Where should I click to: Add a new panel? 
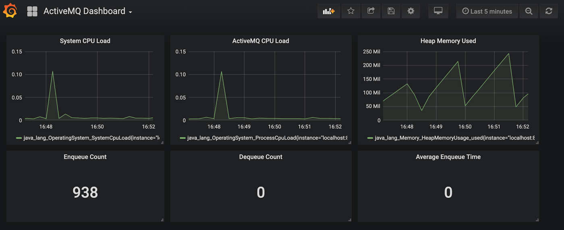click(x=329, y=11)
